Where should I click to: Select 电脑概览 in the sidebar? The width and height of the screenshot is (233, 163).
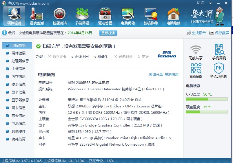[x=17, y=45]
